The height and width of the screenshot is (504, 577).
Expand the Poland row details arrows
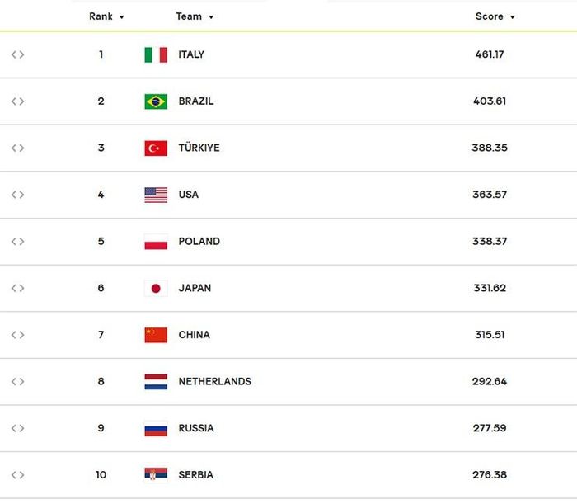(17, 242)
